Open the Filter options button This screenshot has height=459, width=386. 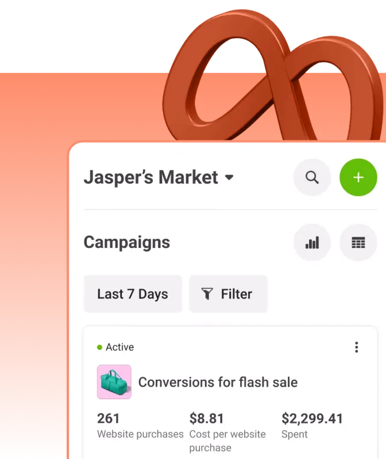click(x=229, y=294)
